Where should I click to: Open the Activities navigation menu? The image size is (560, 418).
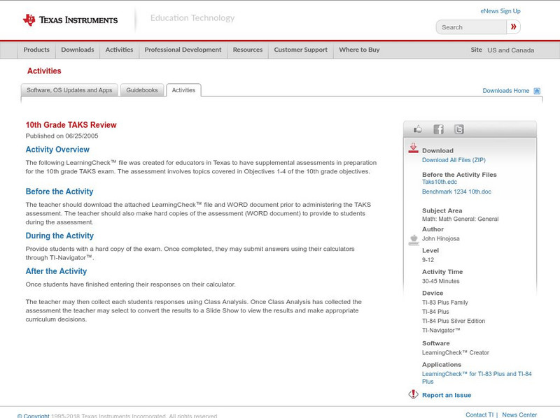tap(119, 50)
